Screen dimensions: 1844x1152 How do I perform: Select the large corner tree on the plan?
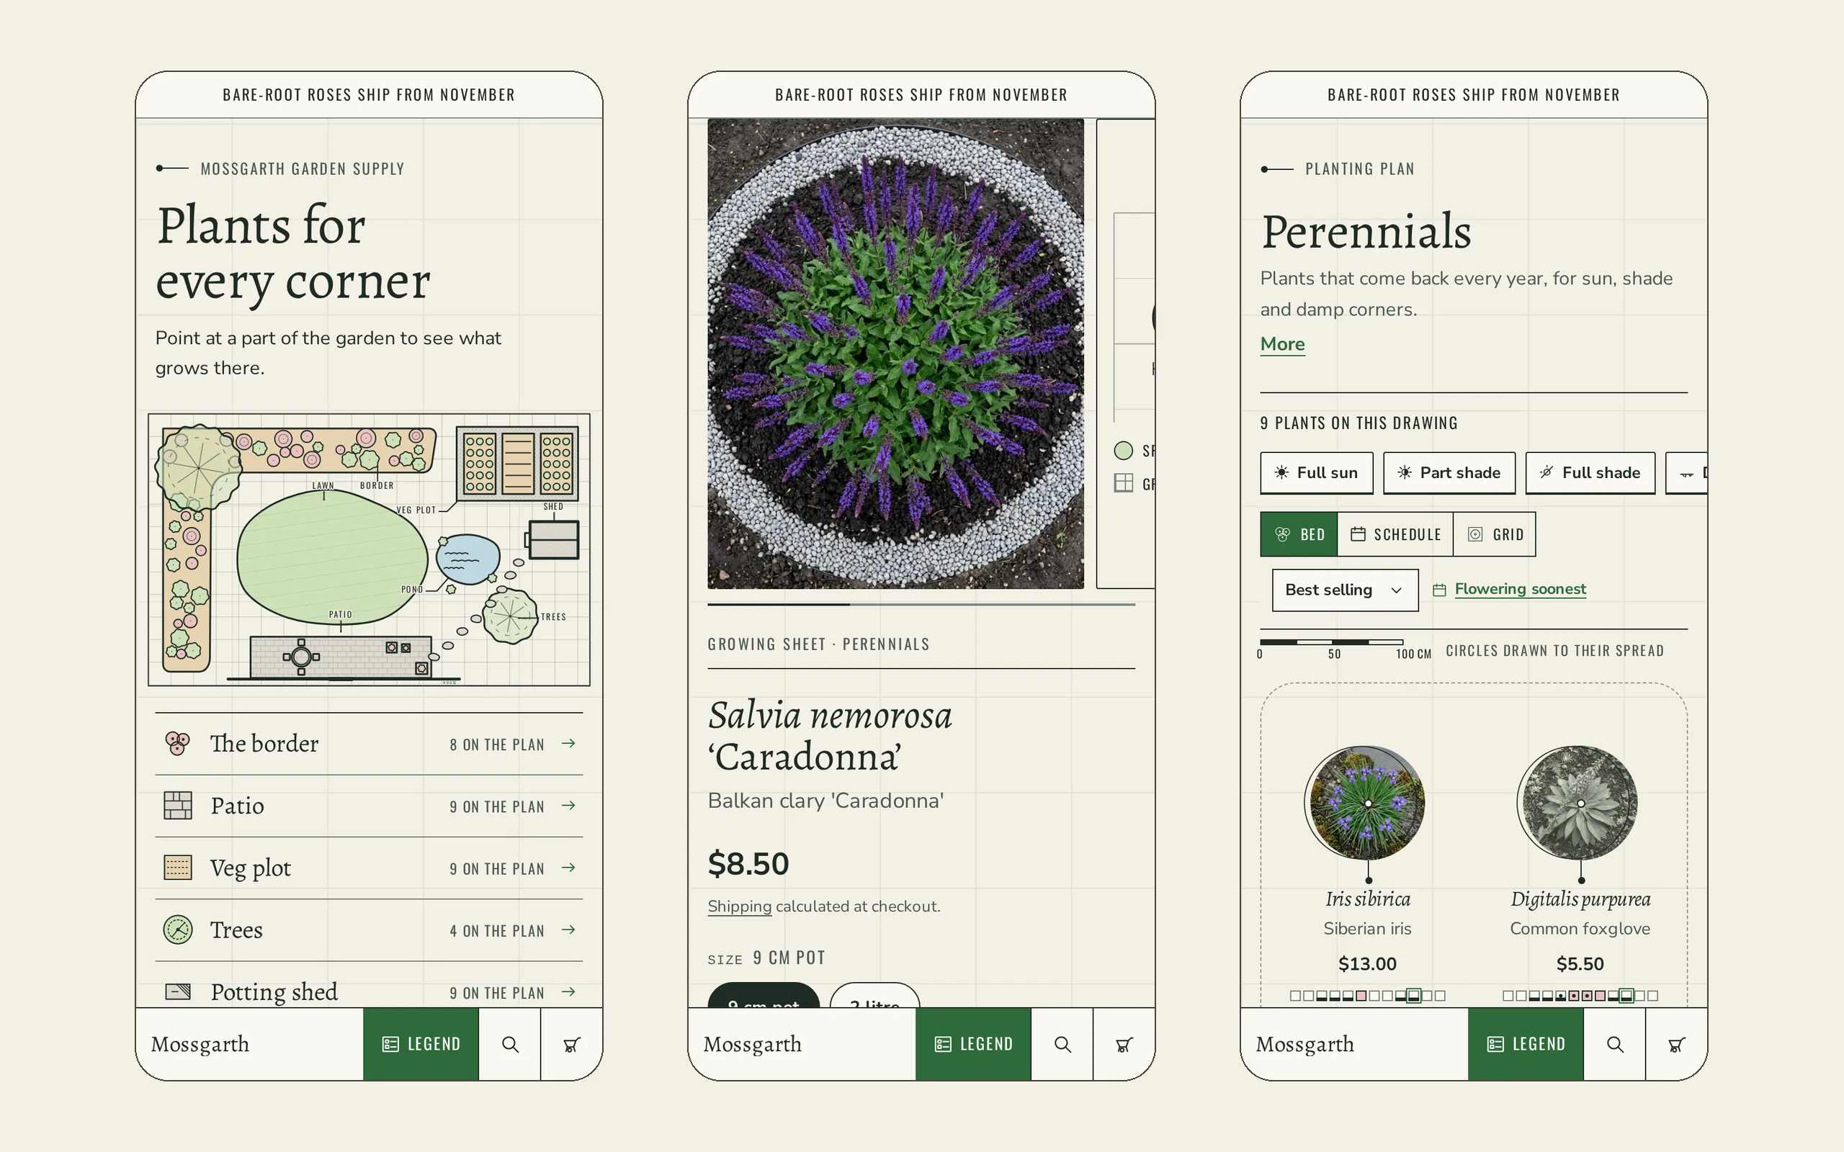(199, 467)
